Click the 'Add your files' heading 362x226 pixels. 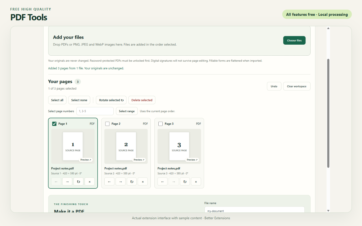68,37
